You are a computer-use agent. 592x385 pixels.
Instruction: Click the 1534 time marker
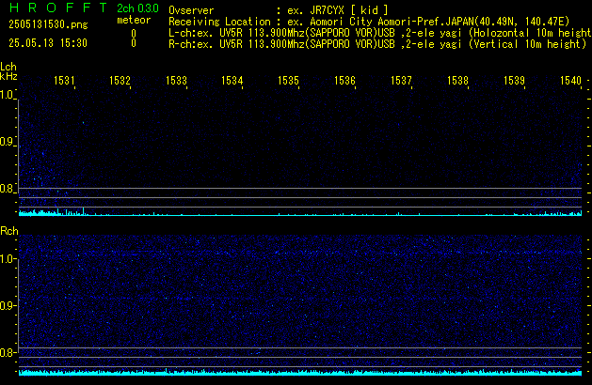[232, 81]
